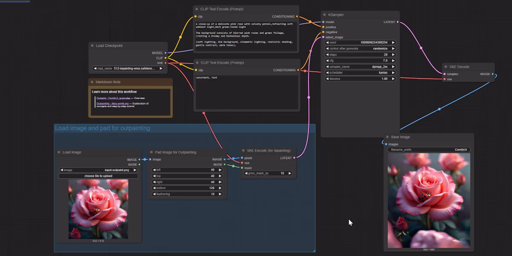The width and height of the screenshot is (512, 256).
Task: Click the filename_prefix field showing ComfyUI
Action: [x=429, y=150]
